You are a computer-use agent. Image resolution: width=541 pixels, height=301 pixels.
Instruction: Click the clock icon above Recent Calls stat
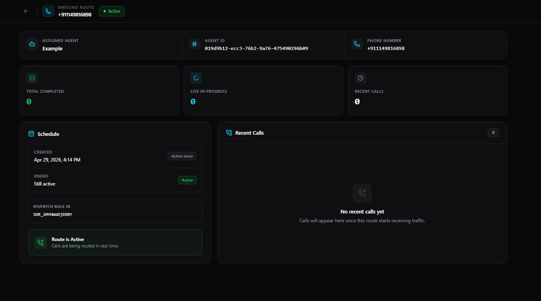[x=361, y=78]
